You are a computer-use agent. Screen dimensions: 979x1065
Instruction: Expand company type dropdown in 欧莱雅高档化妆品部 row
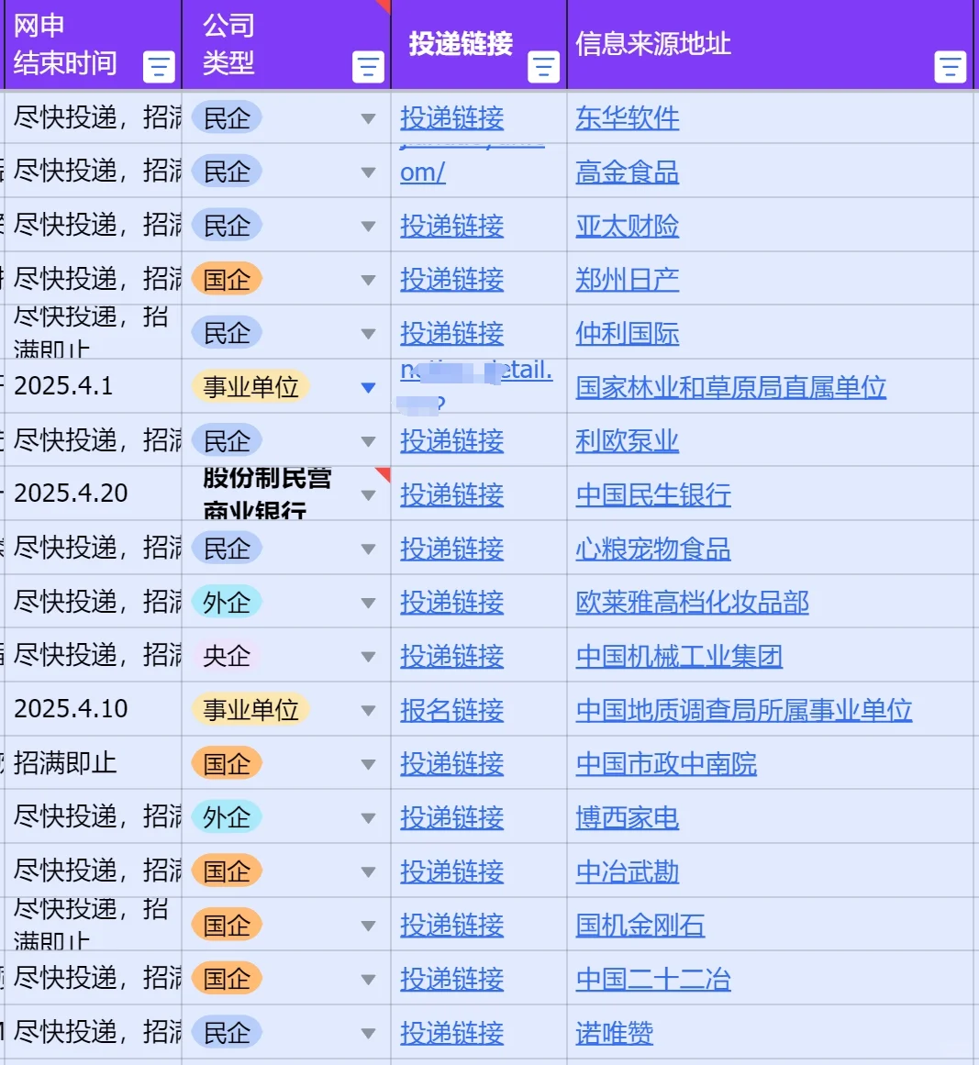coord(368,603)
